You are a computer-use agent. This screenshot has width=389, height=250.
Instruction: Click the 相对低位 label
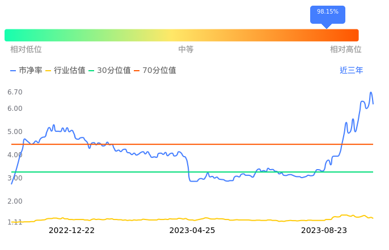[26, 50]
